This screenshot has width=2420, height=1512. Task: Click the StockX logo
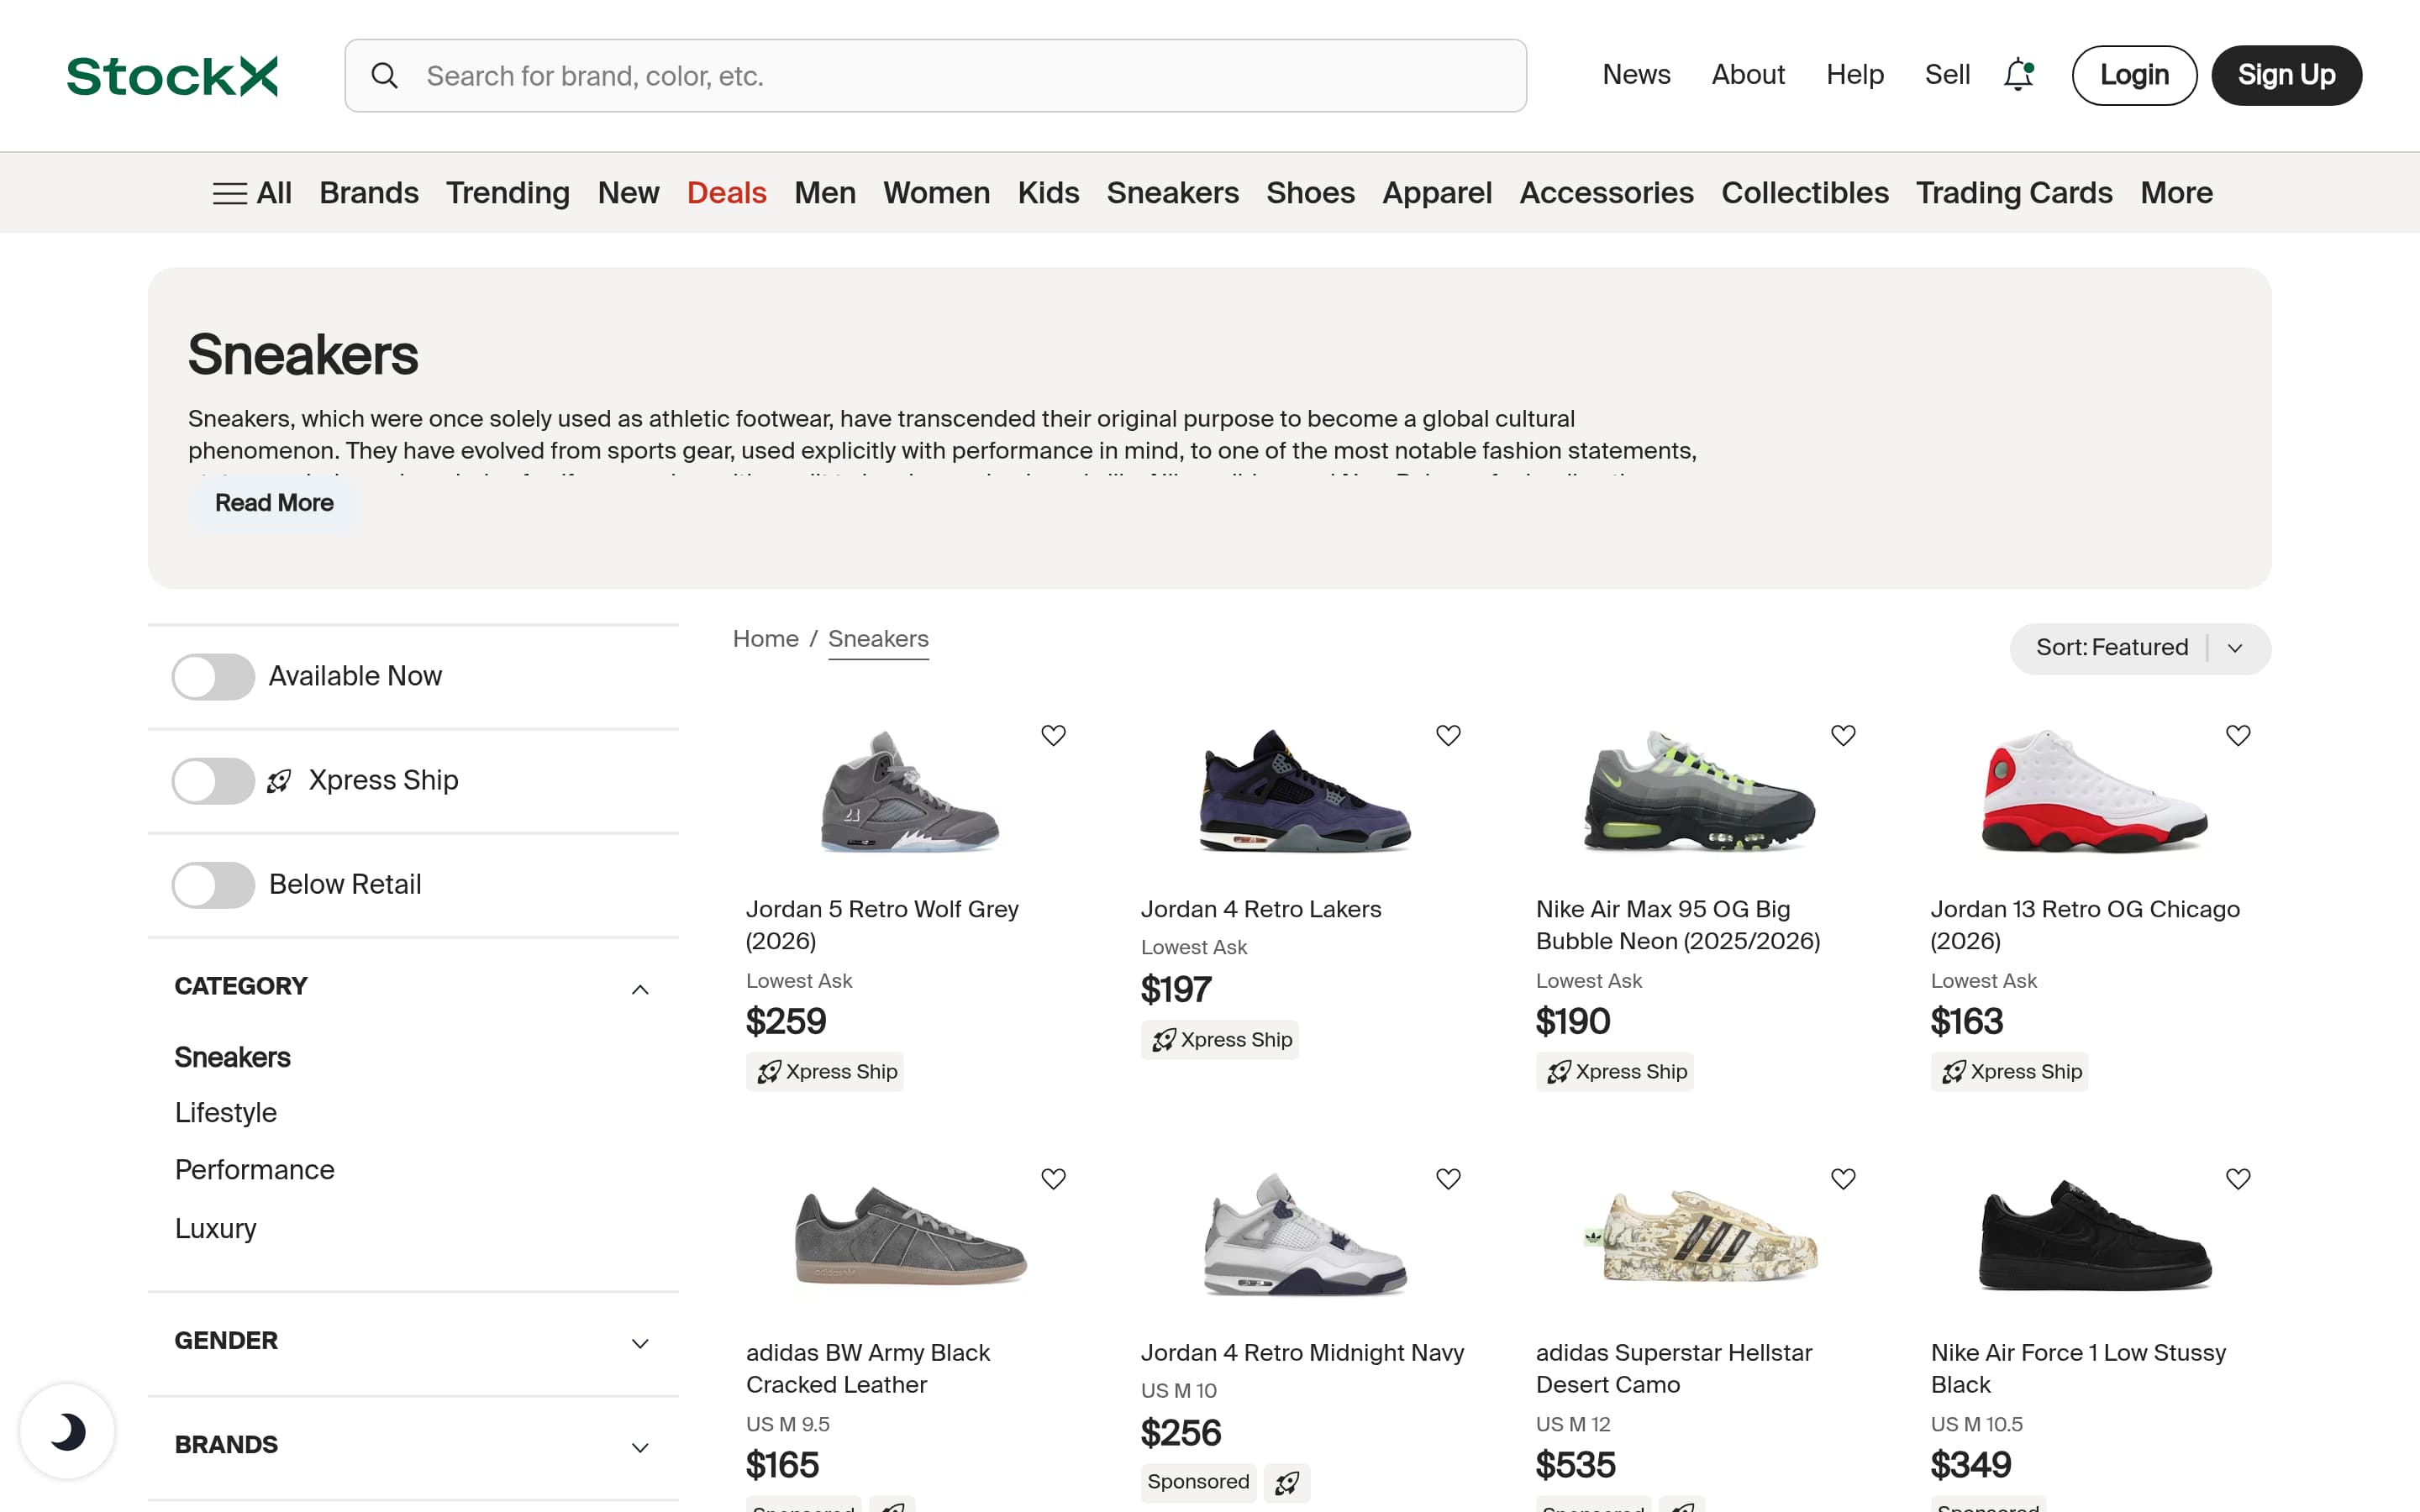coord(171,75)
